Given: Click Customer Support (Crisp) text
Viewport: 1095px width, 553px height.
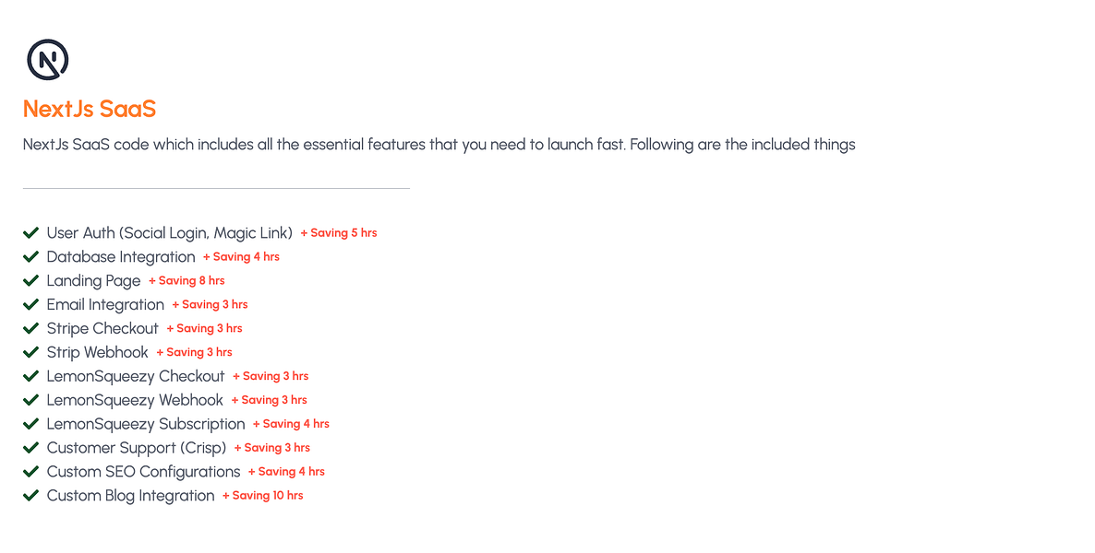Looking at the screenshot, I should point(137,448).
